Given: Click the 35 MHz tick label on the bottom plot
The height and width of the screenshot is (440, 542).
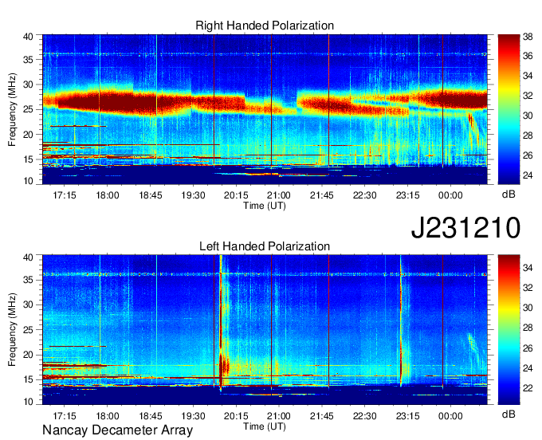Looking at the screenshot, I should point(28,280).
